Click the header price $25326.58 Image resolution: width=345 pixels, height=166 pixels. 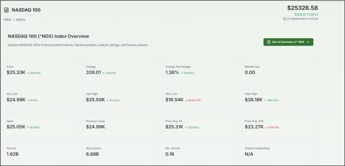(302, 8)
